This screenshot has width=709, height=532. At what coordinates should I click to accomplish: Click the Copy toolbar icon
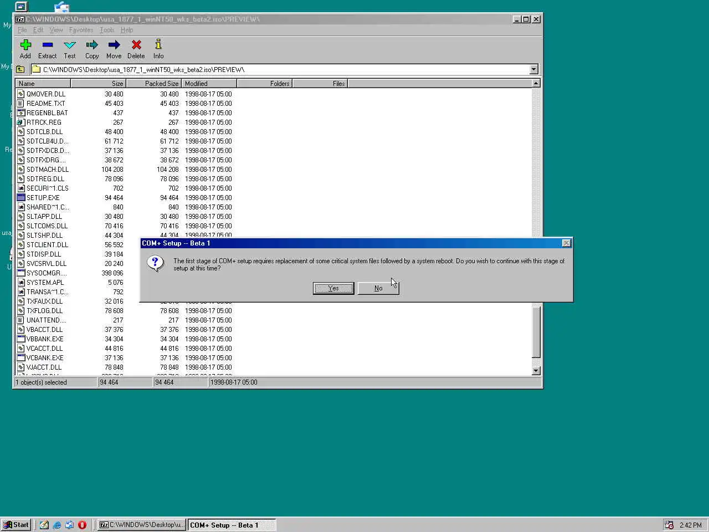pos(92,45)
